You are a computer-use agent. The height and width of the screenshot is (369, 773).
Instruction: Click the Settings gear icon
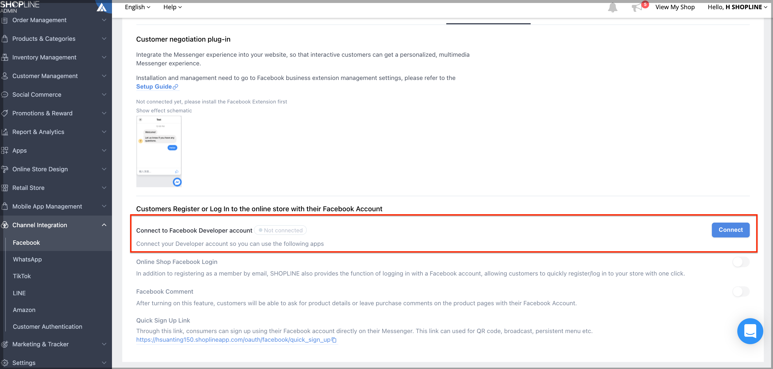click(x=5, y=363)
